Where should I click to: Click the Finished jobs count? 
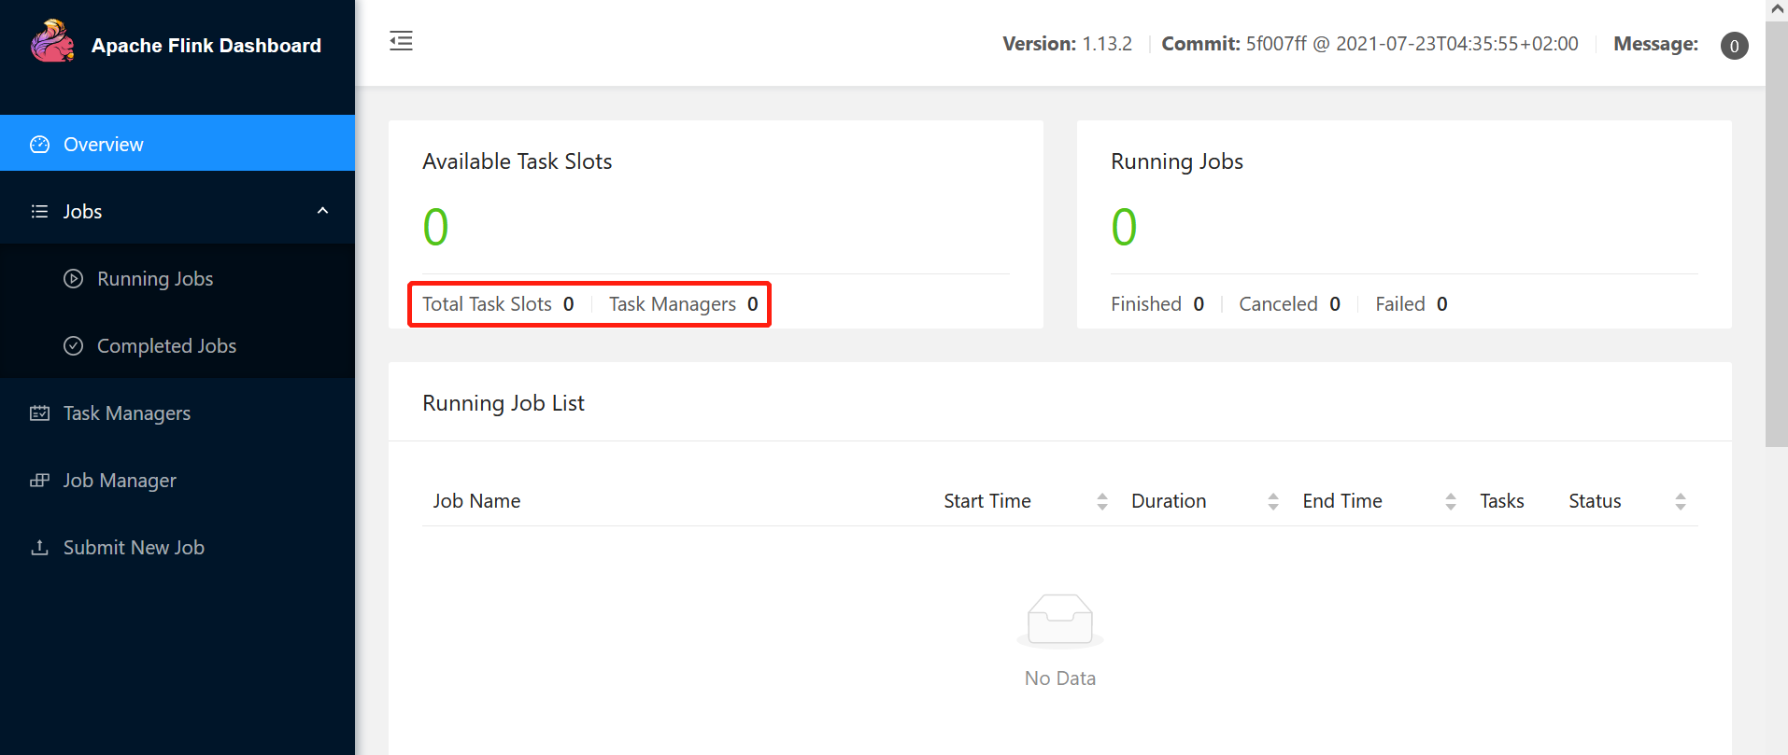coord(1199,304)
